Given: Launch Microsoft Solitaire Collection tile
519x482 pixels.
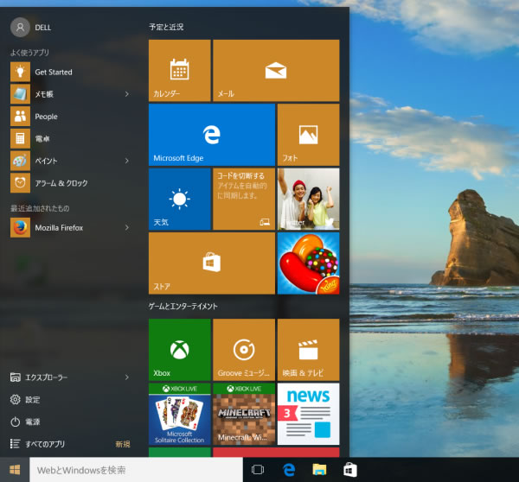Looking at the screenshot, I should tap(179, 414).
